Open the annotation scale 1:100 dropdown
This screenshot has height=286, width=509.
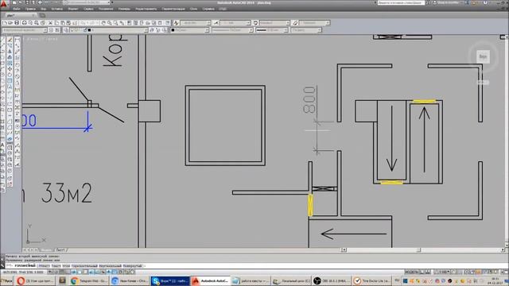tap(442, 272)
